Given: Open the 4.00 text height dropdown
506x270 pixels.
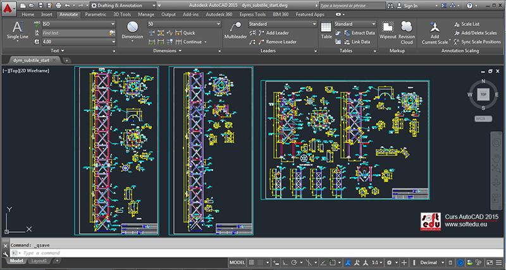Looking at the screenshot, I should [78, 42].
